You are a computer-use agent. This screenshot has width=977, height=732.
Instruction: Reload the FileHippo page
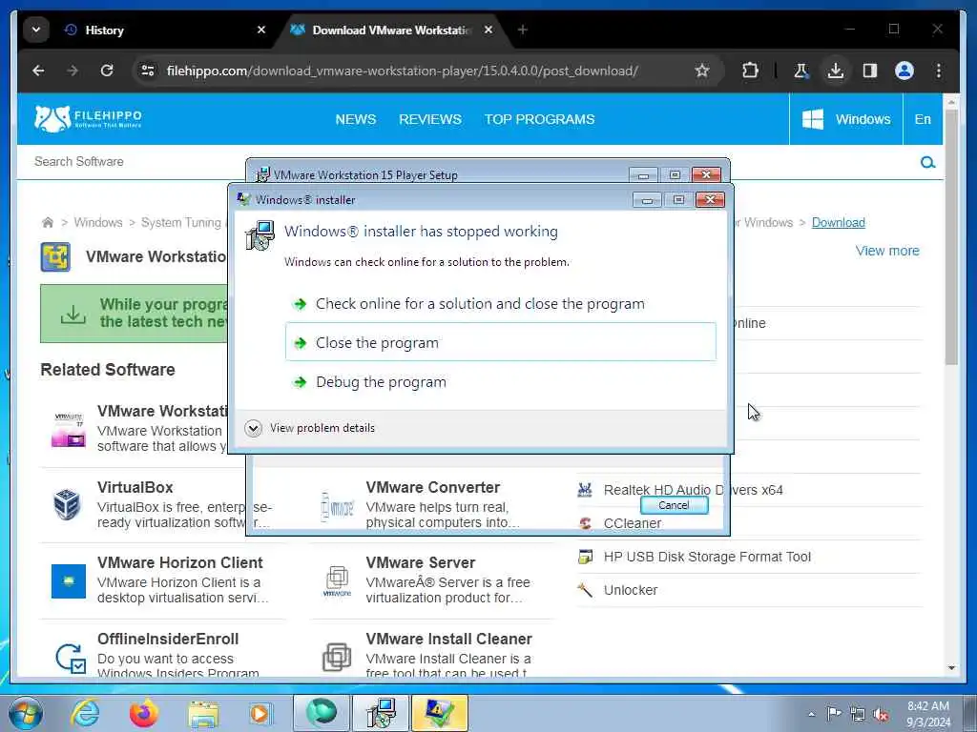tap(107, 71)
